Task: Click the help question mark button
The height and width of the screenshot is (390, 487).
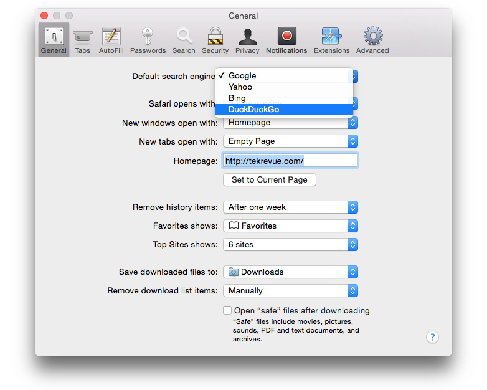Action: [432, 337]
